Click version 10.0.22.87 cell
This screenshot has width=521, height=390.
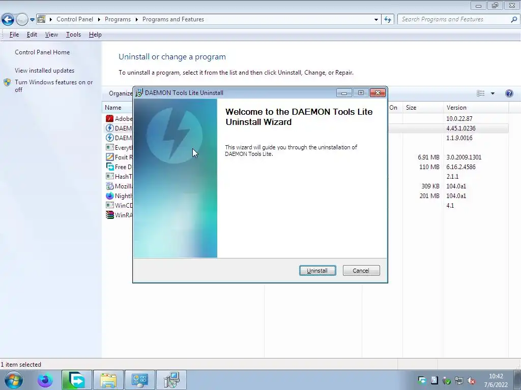click(x=459, y=118)
